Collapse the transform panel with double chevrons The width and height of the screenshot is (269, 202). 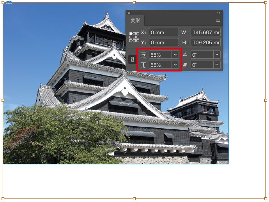pyautogui.click(x=219, y=13)
